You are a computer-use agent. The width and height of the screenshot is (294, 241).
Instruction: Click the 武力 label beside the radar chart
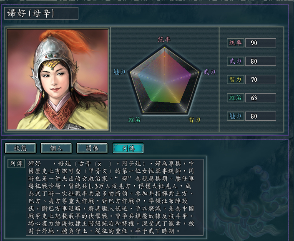[x=209, y=72]
